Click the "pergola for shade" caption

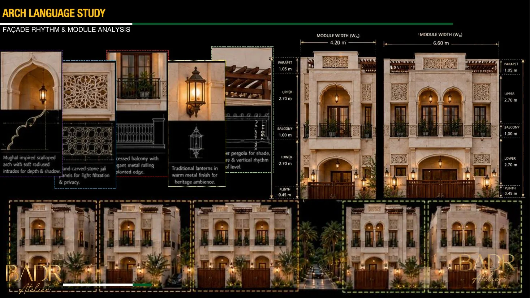[247, 160]
